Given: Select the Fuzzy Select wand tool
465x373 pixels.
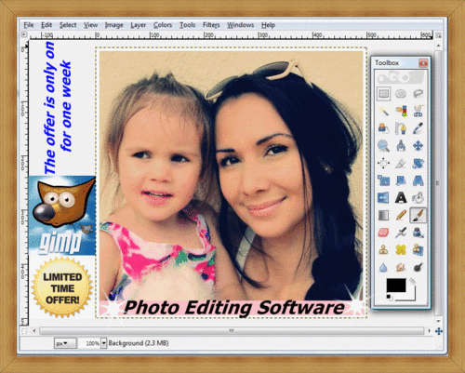Looking at the screenshot, I should click(x=384, y=111).
